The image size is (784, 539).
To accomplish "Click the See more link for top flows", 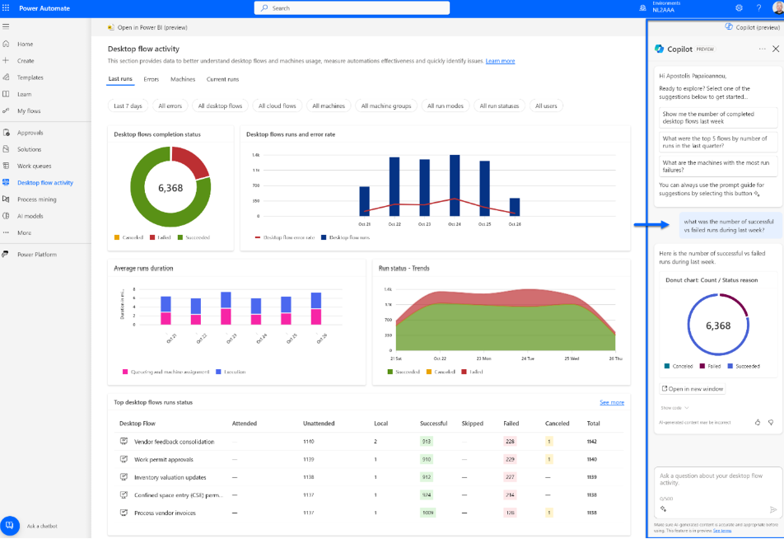I will (611, 402).
